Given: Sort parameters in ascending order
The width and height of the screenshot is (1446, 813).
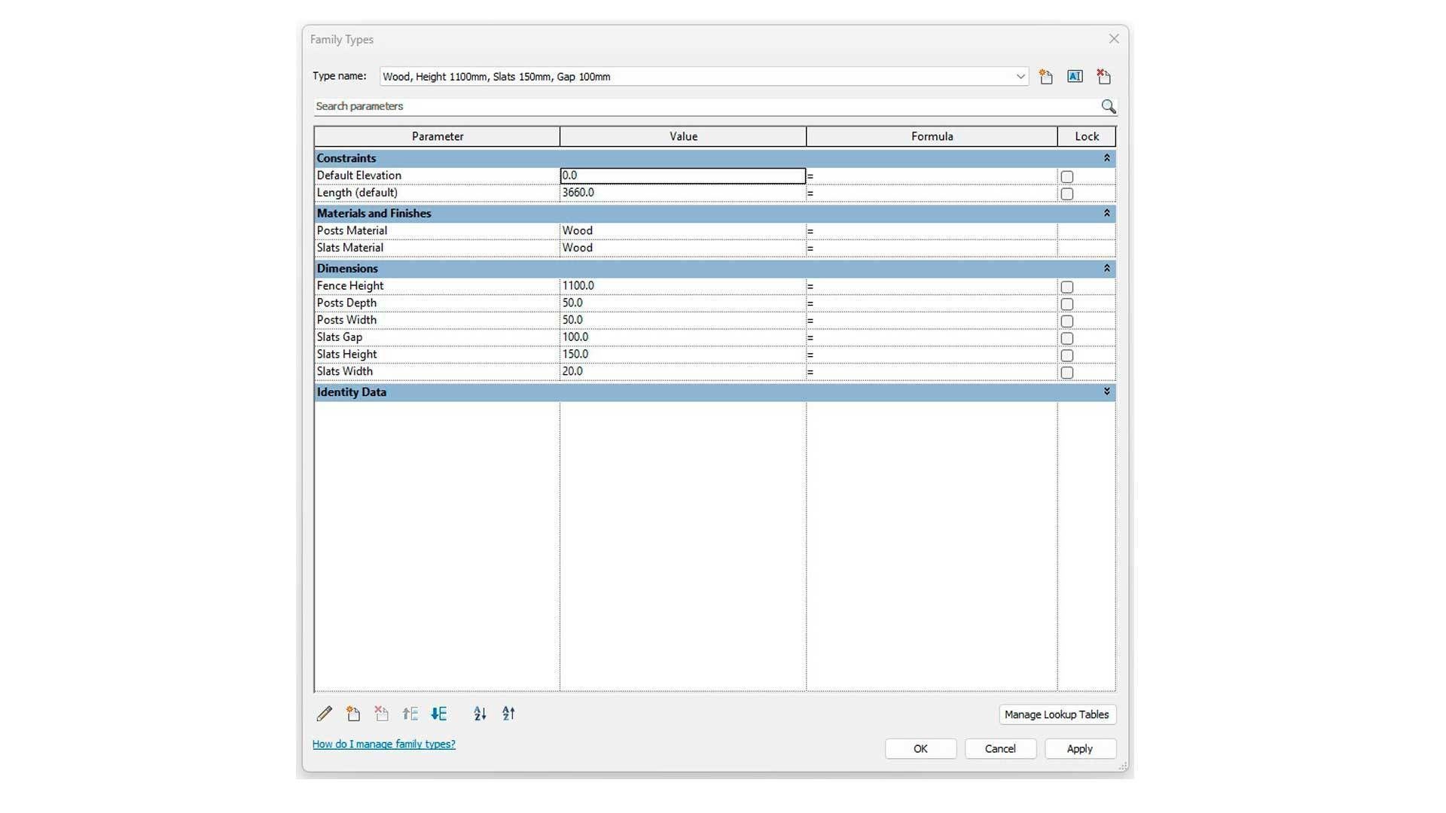Looking at the screenshot, I should click(480, 714).
